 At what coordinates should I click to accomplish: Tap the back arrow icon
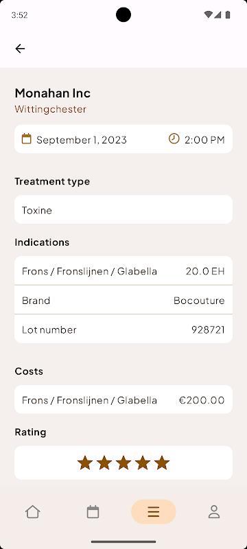(x=20, y=48)
